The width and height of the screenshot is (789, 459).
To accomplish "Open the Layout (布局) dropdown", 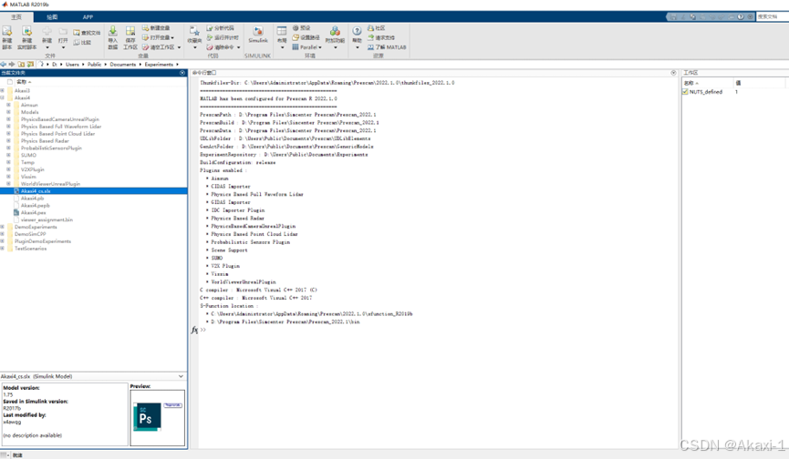I will (282, 47).
